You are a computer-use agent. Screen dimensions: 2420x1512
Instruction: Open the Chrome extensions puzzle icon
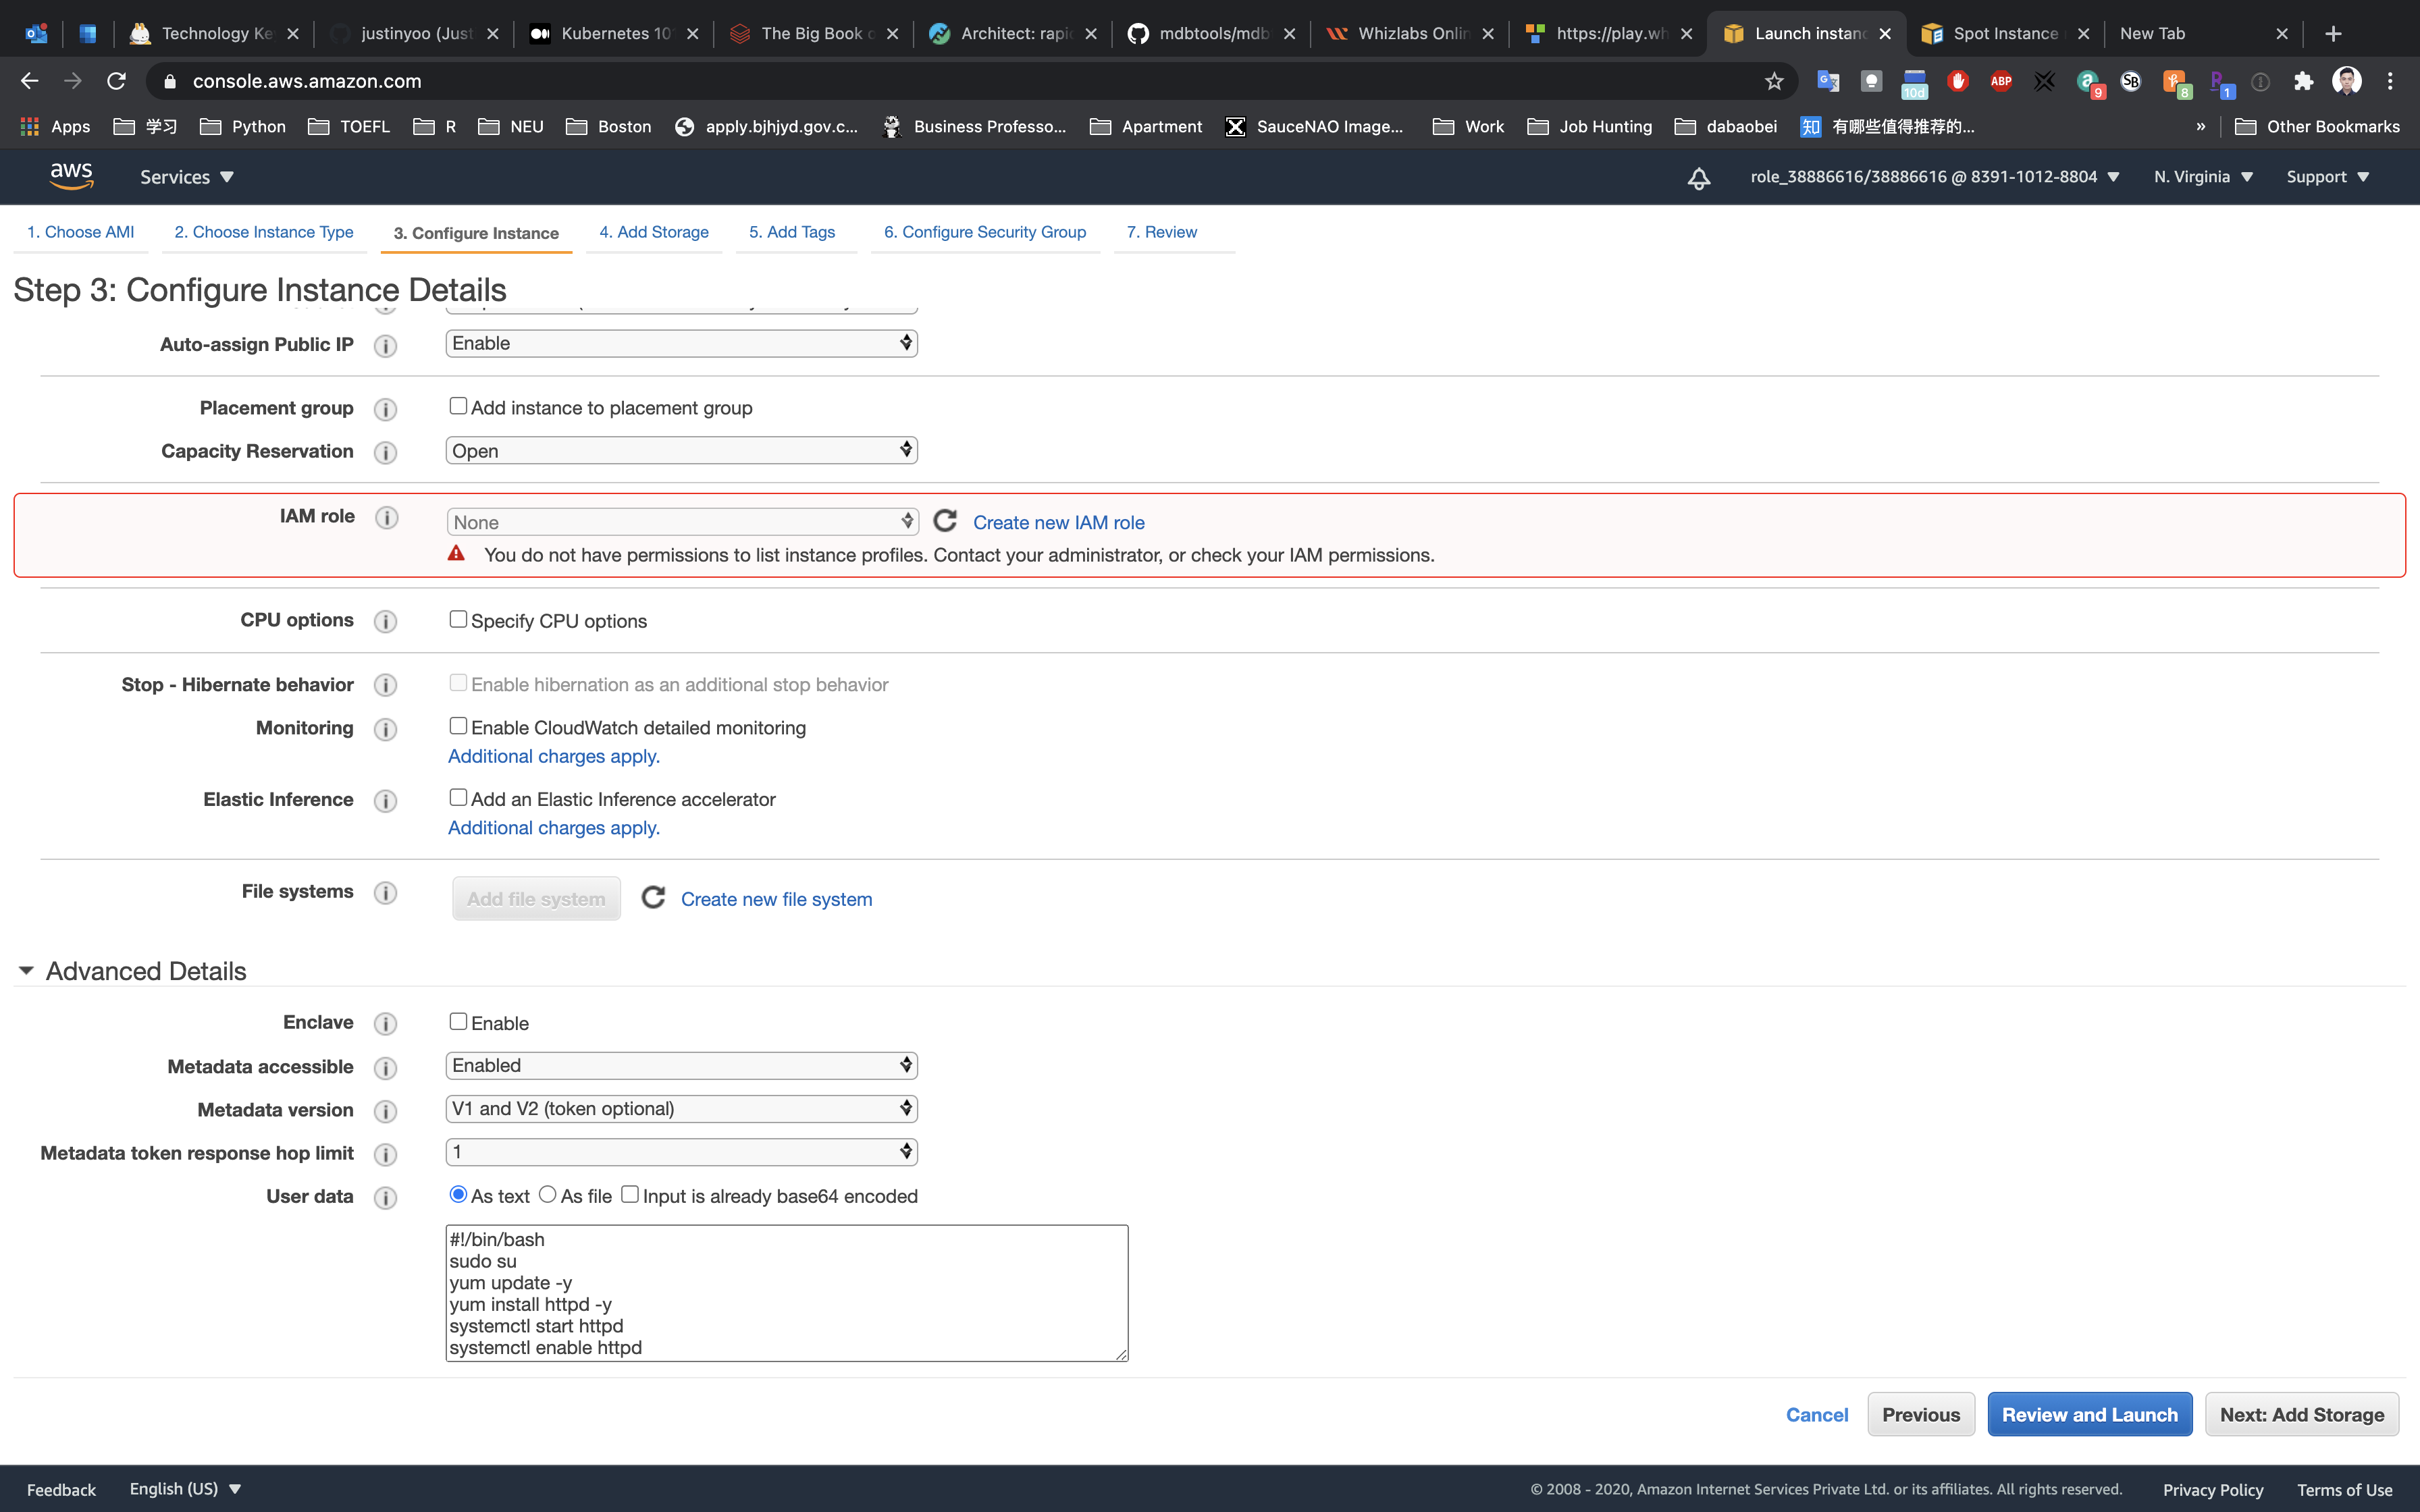click(x=2303, y=81)
